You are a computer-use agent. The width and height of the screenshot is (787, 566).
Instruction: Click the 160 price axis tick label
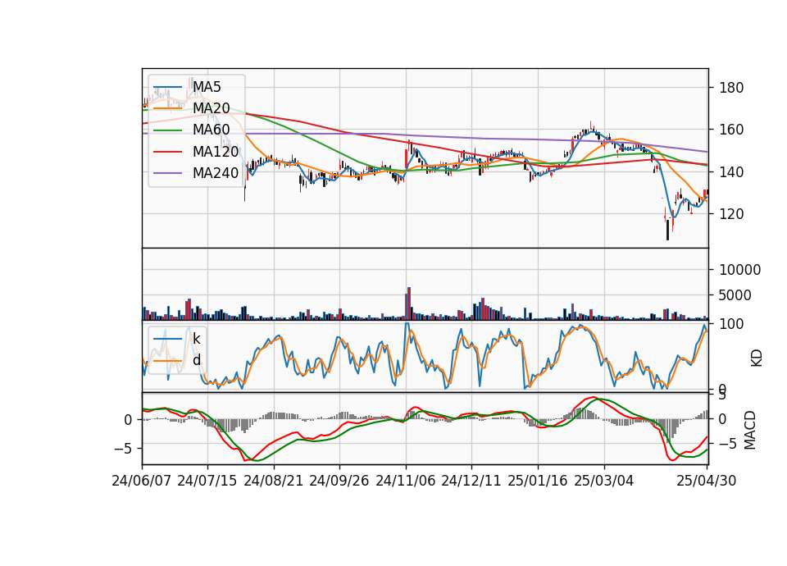tap(730, 130)
